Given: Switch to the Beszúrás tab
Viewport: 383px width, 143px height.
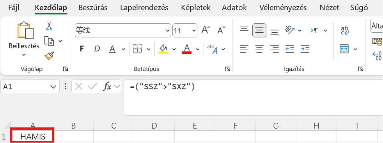Looking at the screenshot, I should click(x=93, y=7).
